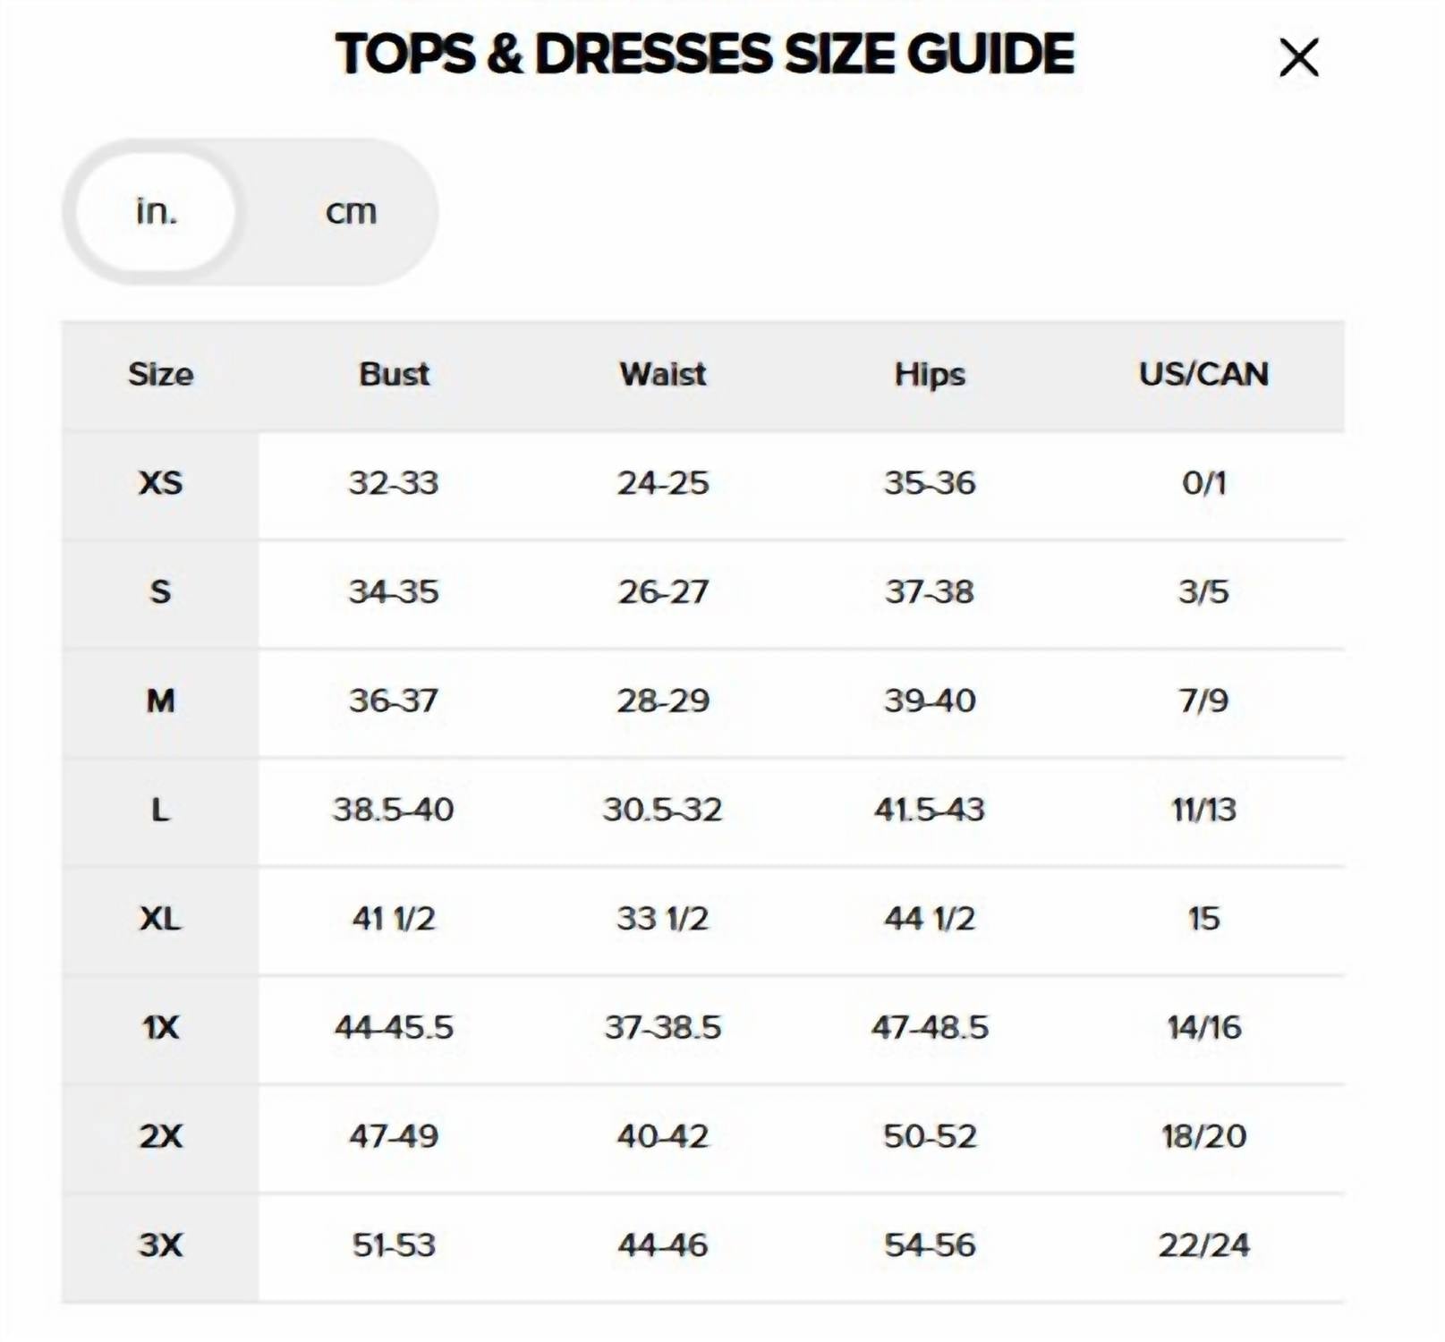Select the S size row label
This screenshot has height=1342, width=1445.
click(x=160, y=591)
